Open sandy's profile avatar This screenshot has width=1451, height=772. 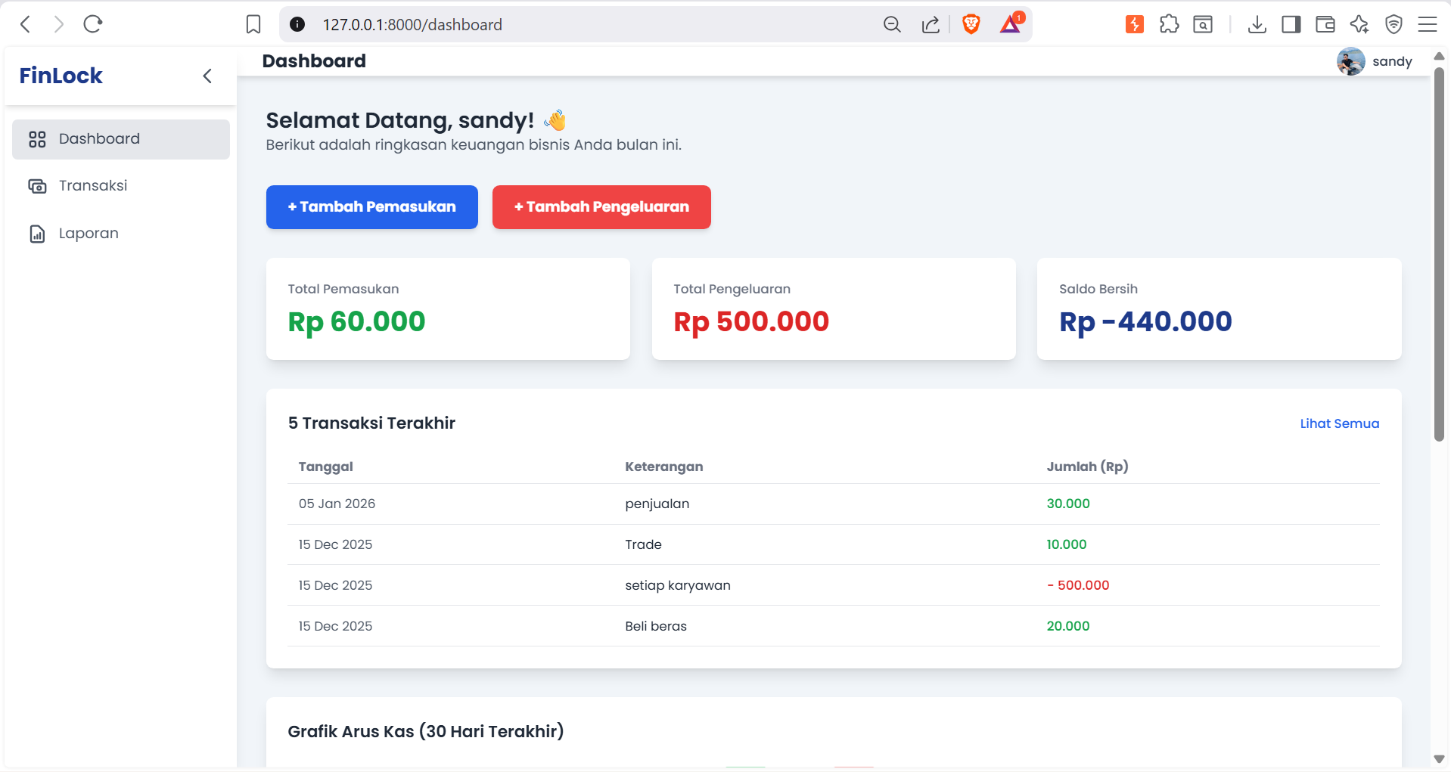point(1350,61)
